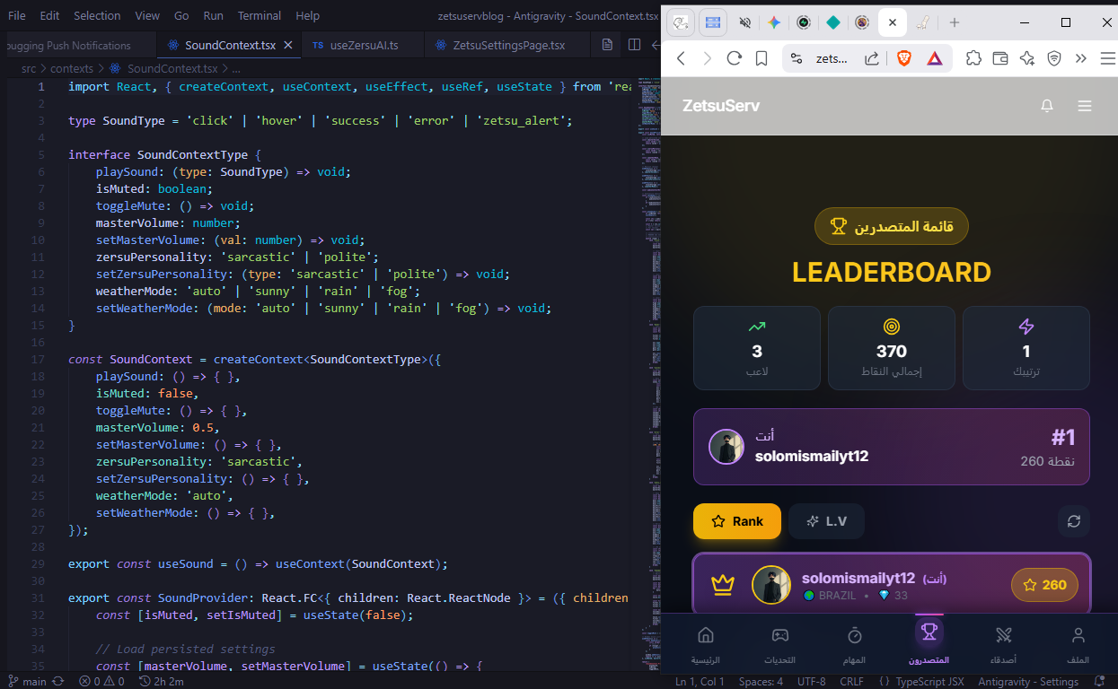Click the zets... address bar
Image resolution: width=1118 pixels, height=689 pixels.
pyautogui.click(x=831, y=58)
